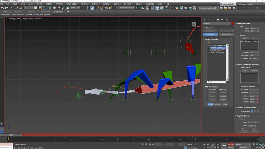
Task: Collapse the Spring Dynamics rollout
Action: point(243,24)
